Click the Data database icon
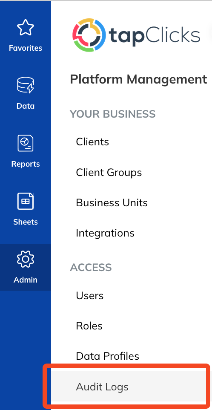The width and height of the screenshot is (212, 410). coord(25,85)
